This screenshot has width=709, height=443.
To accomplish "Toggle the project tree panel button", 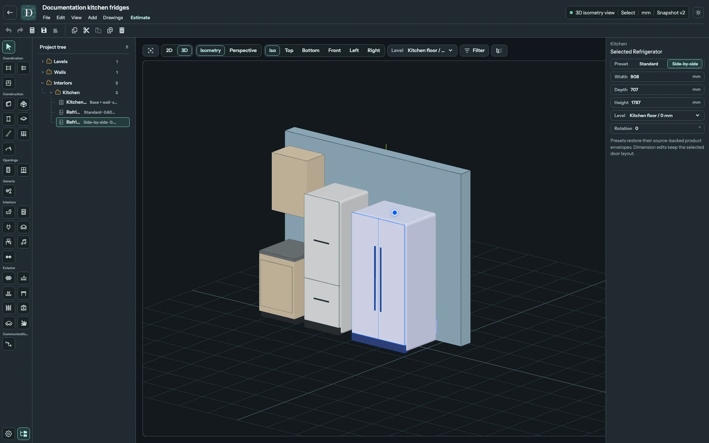I will coord(24,434).
